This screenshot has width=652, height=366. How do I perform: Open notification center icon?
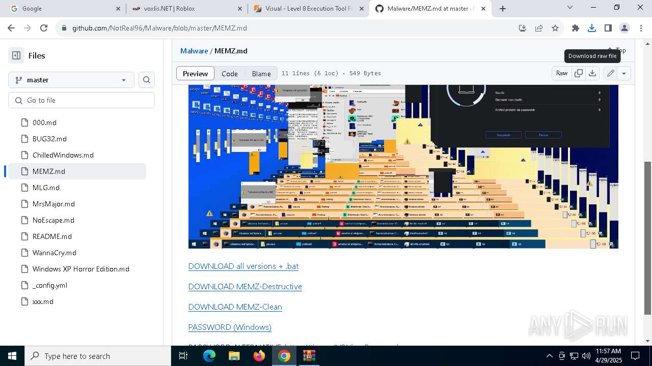[x=635, y=356]
